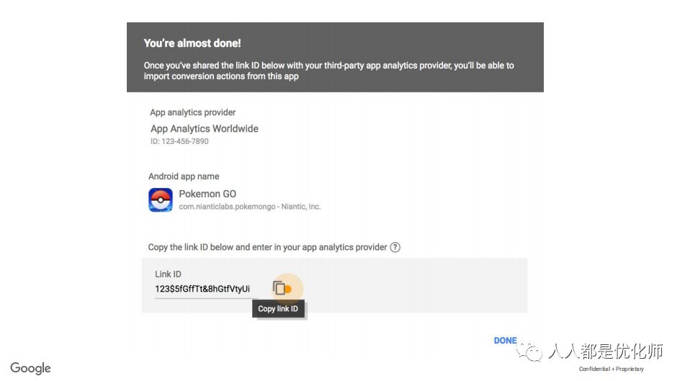Viewport: 685px width, 381px height.
Task: Click the DONE button
Action: click(505, 341)
